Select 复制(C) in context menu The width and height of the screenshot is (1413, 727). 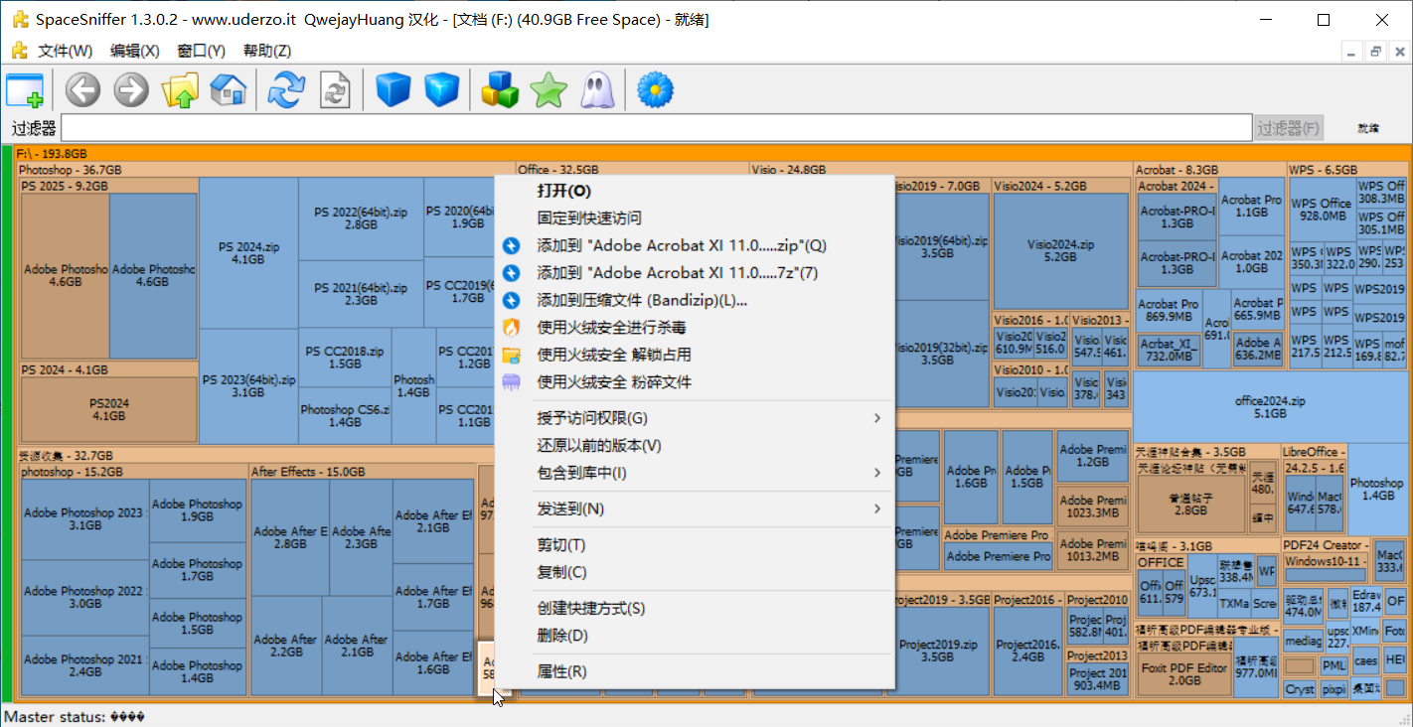(x=695, y=572)
